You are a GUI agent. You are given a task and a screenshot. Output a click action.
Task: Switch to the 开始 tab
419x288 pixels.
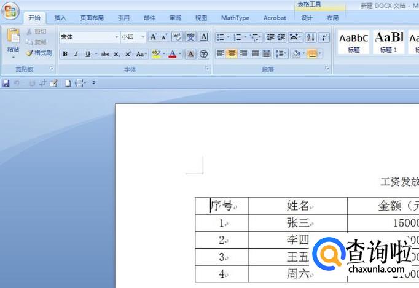(x=34, y=18)
